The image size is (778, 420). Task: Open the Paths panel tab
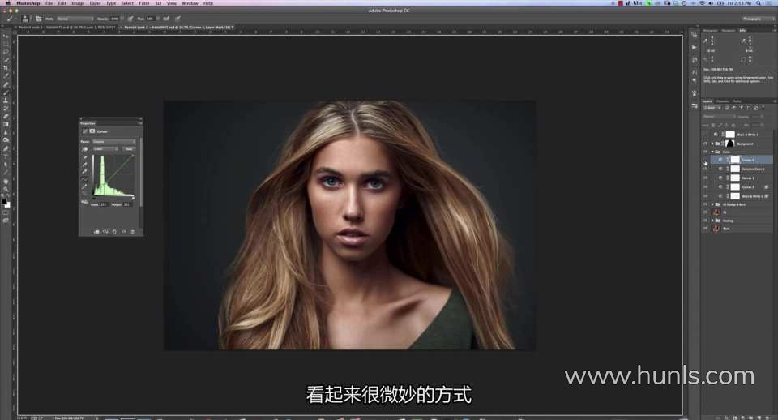tap(737, 101)
